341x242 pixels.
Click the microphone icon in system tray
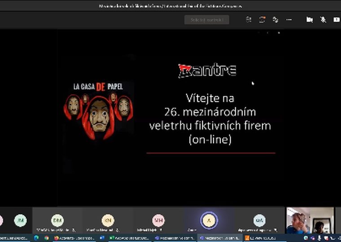(x=319, y=238)
